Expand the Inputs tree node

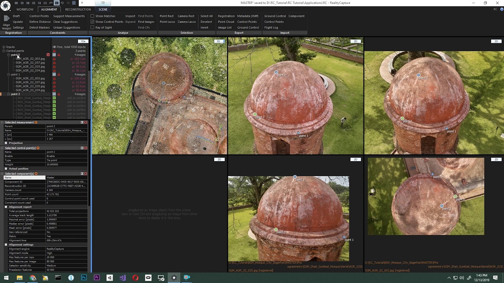4,47
